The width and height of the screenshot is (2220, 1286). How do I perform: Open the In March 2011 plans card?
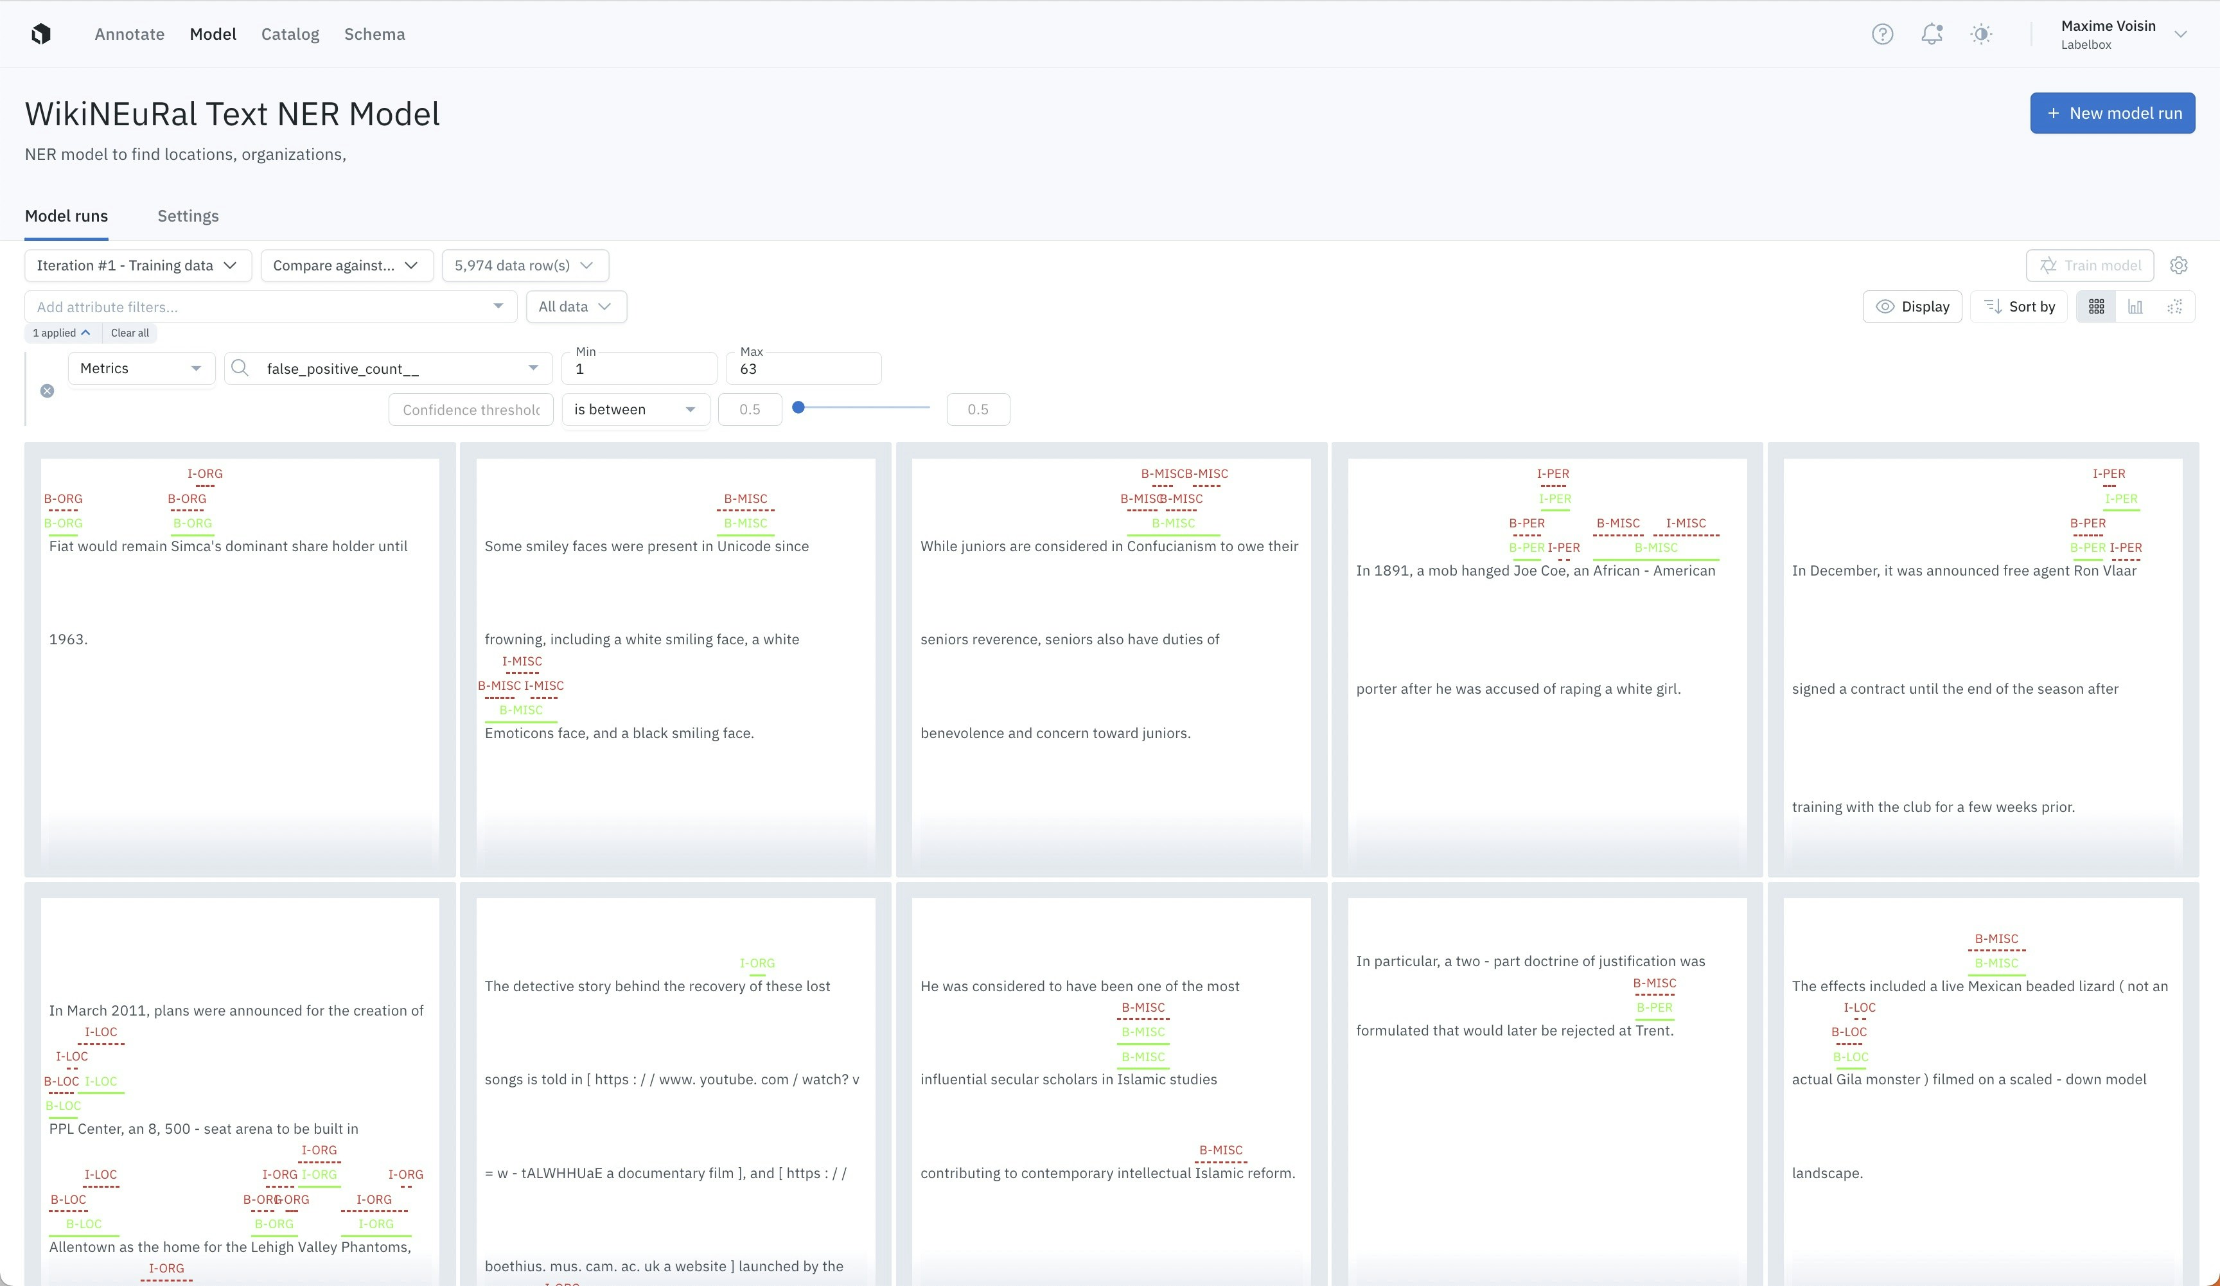[240, 1084]
